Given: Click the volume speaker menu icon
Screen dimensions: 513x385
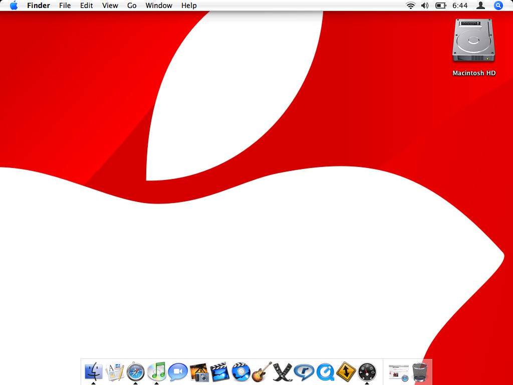Looking at the screenshot, I should click(425, 6).
